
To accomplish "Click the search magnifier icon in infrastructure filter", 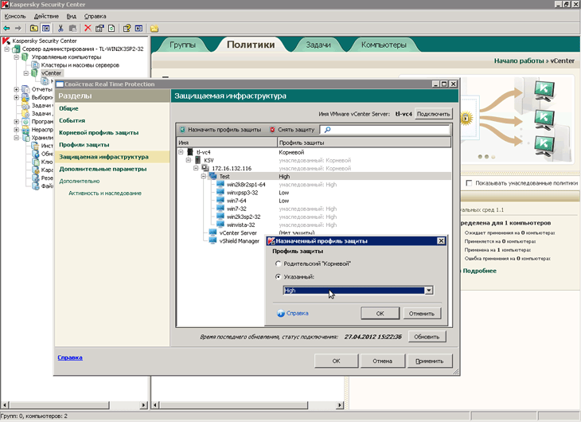I will click(327, 130).
